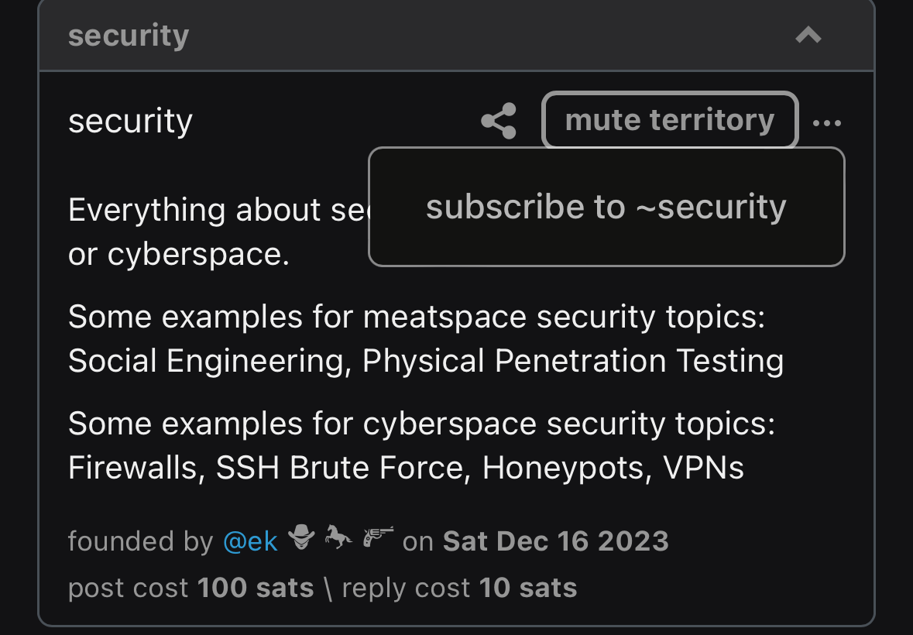
Task: Click the founded by label text
Action: [x=140, y=541]
